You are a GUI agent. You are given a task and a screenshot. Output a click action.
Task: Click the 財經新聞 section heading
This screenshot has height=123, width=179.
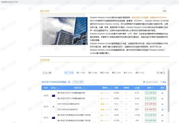(x=45, y=60)
